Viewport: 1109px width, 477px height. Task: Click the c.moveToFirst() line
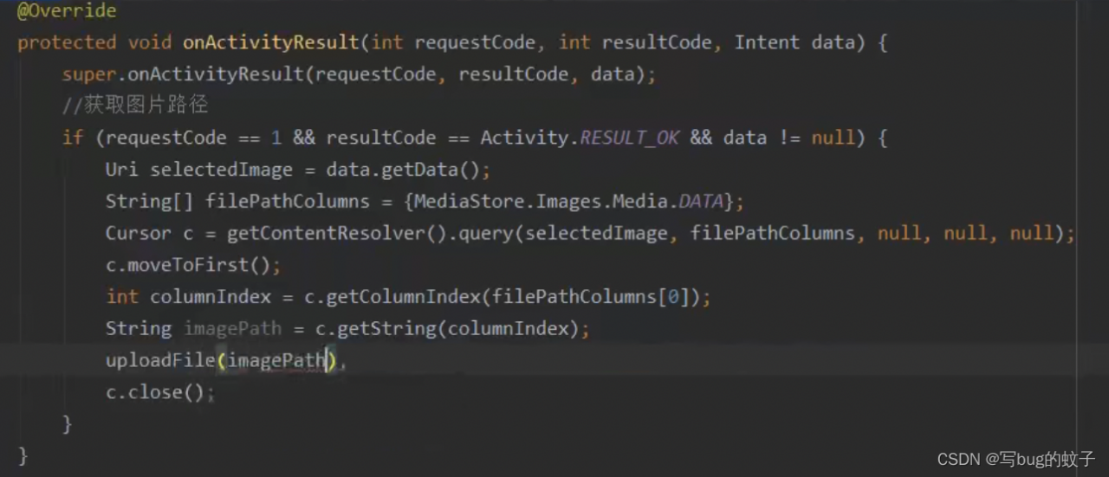tap(193, 265)
